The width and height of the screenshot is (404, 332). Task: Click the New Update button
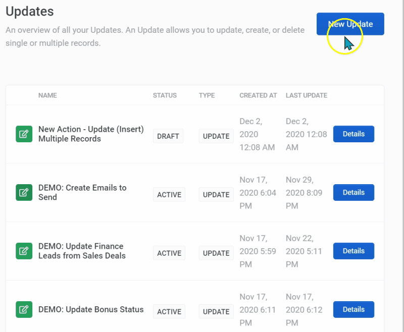[350, 24]
